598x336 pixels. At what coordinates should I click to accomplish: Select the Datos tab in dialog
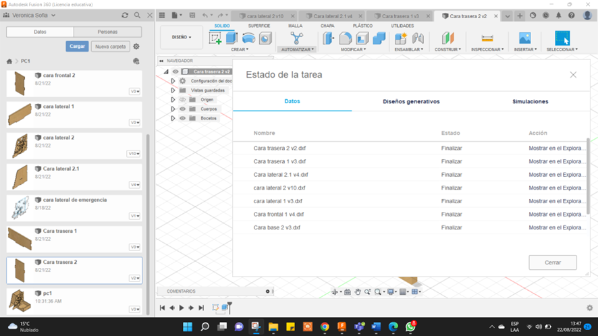tap(292, 101)
